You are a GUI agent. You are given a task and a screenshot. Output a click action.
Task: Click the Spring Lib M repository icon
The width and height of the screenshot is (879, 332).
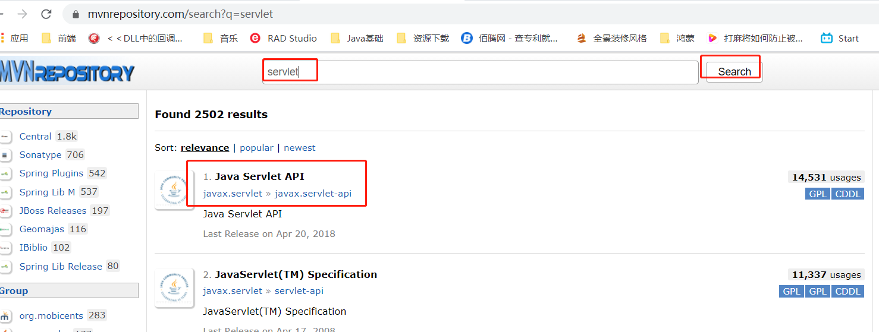pos(5,192)
